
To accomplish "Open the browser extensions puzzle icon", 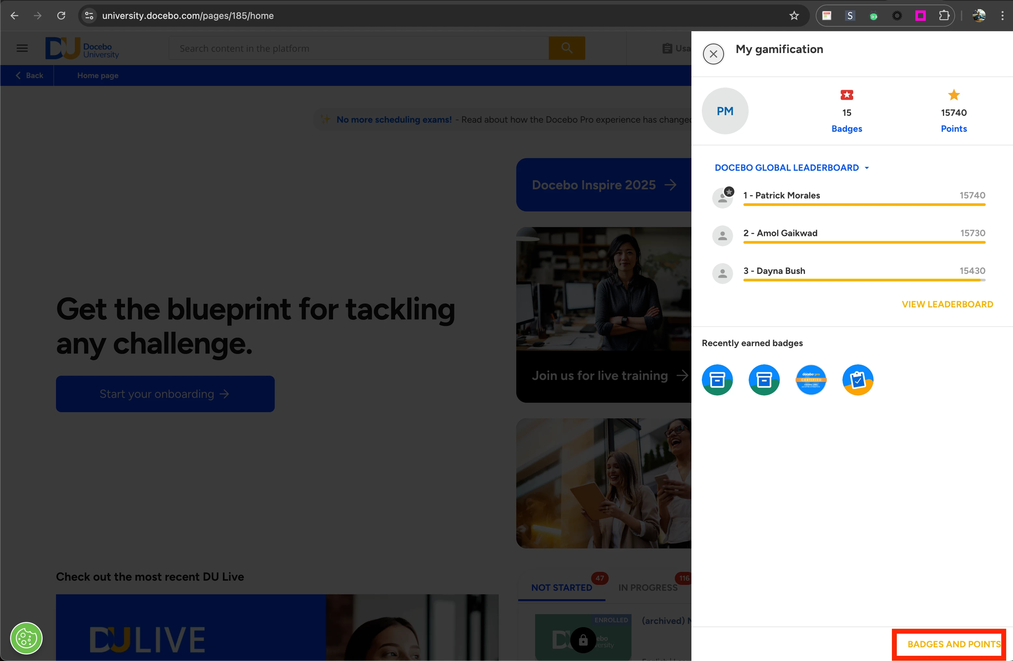I will [944, 16].
